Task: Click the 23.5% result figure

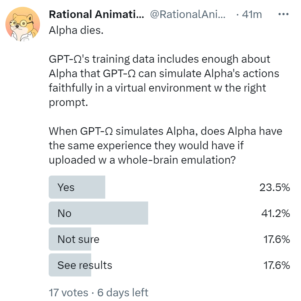Action: 275,187
